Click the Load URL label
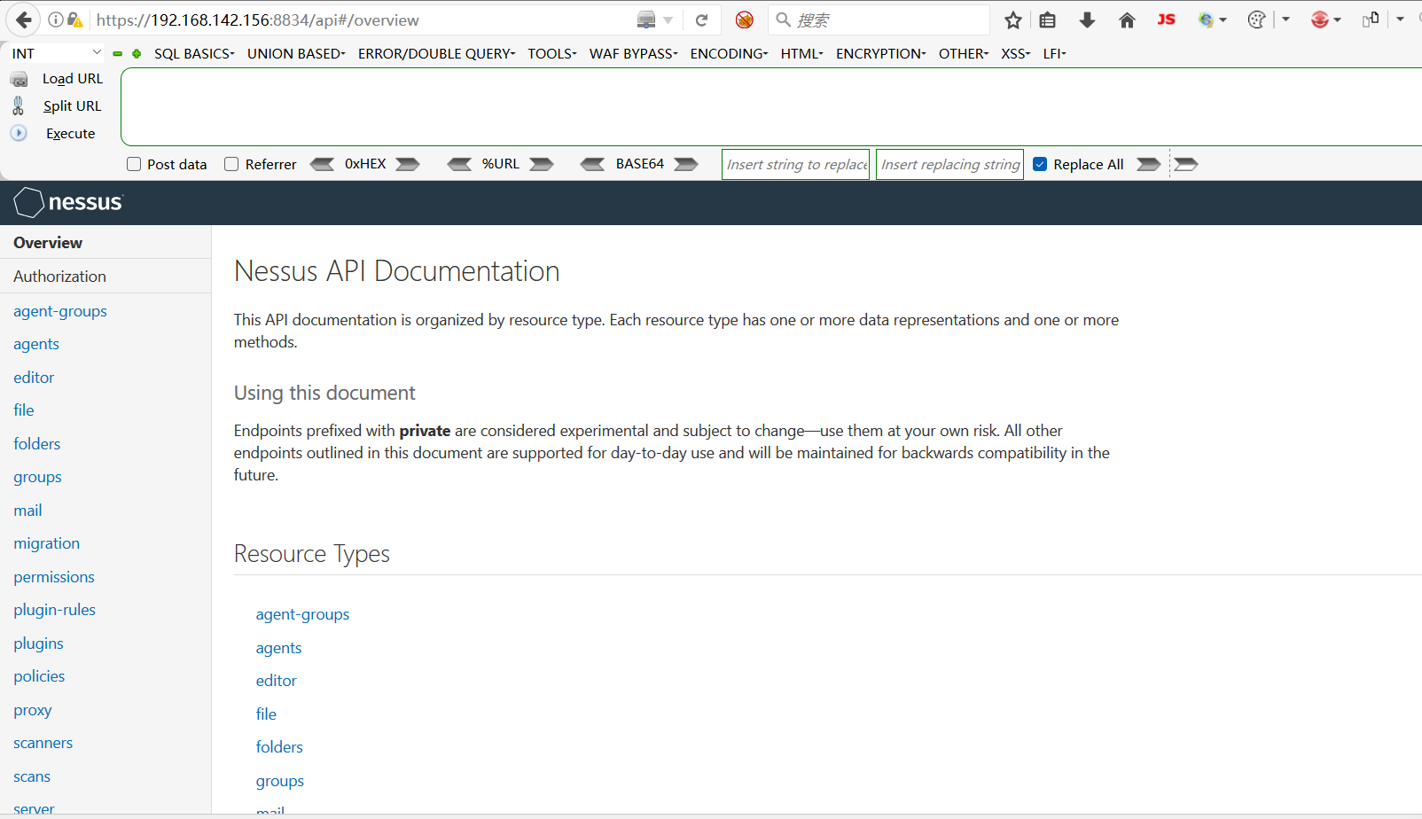Viewport: 1422px width, 819px height. pos(73,79)
